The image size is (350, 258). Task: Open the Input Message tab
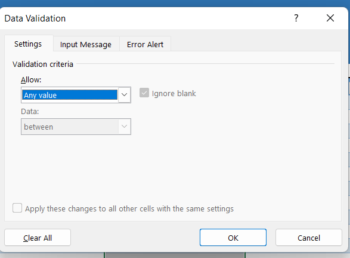86,44
